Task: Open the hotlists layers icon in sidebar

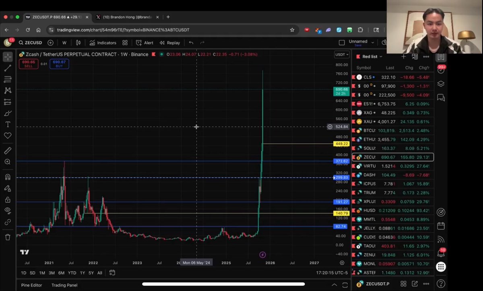Action: [x=441, y=84]
